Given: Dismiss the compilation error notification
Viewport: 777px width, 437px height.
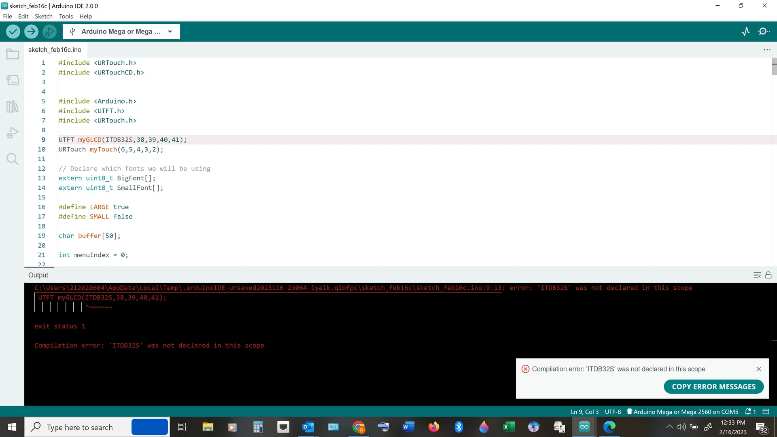Looking at the screenshot, I should click(759, 369).
